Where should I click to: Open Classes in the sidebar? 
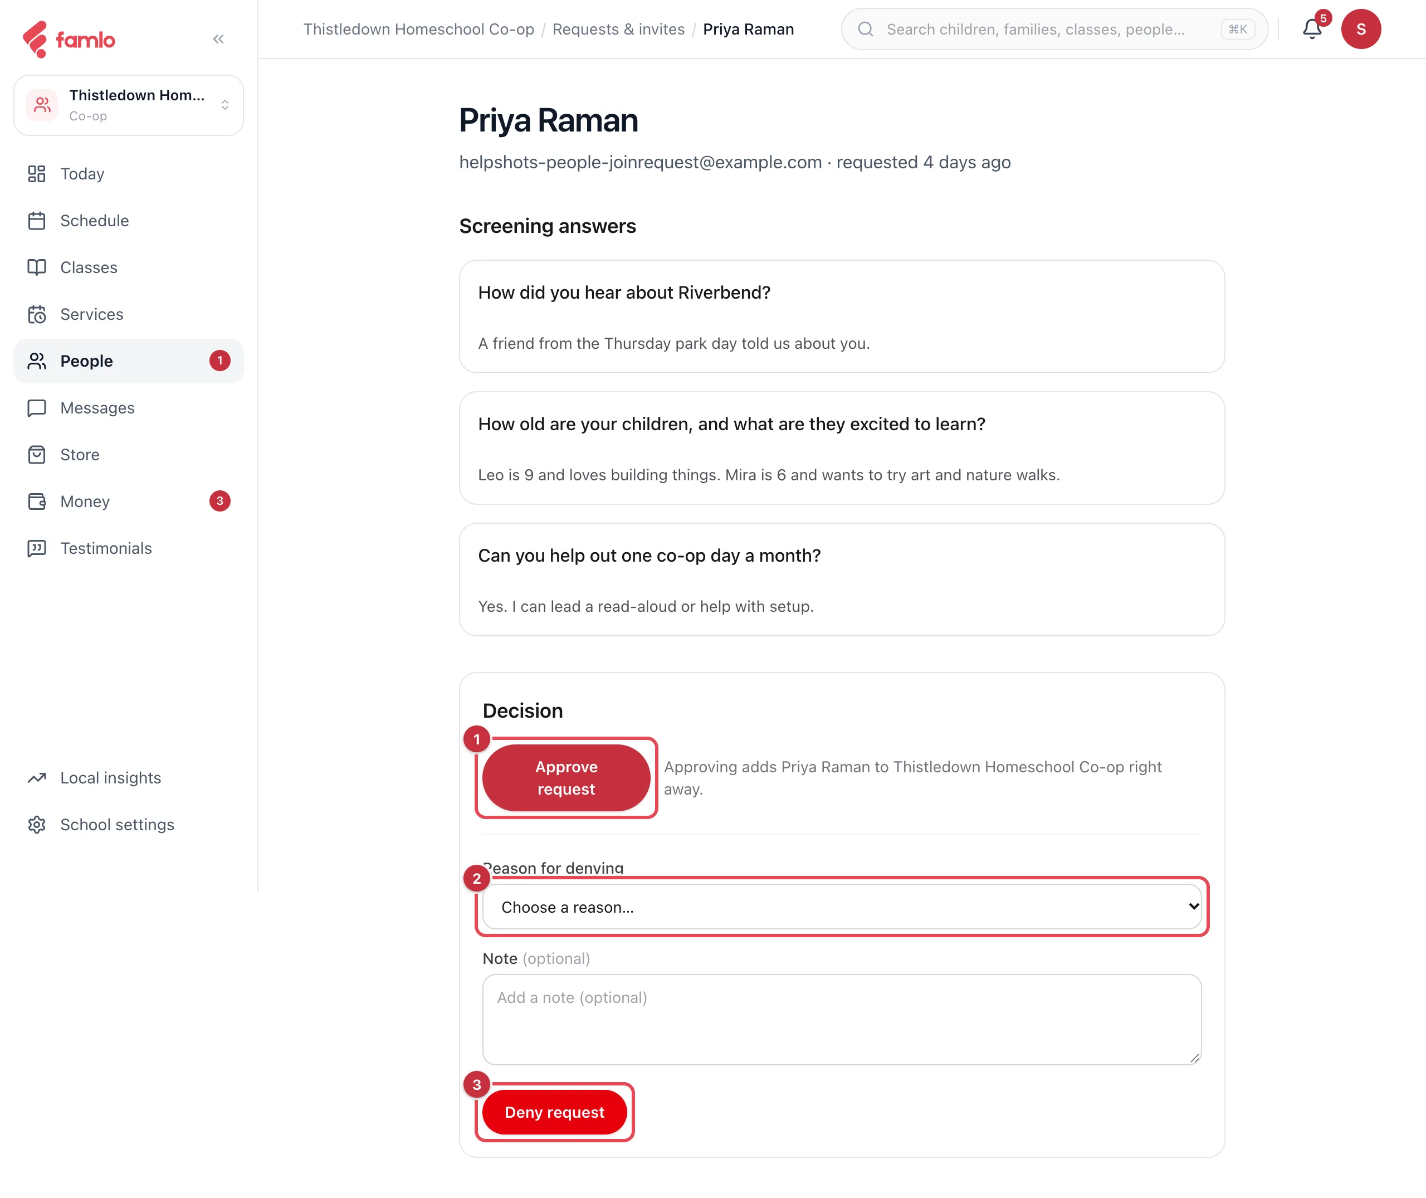pos(128,267)
